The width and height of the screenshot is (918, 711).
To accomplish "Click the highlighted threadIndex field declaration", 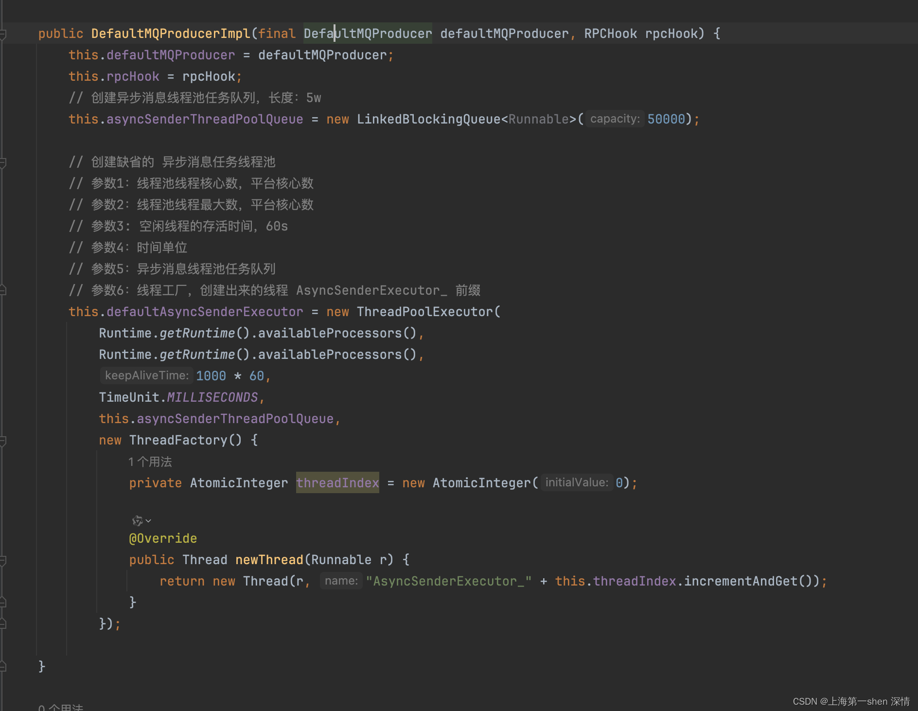I will pos(337,483).
